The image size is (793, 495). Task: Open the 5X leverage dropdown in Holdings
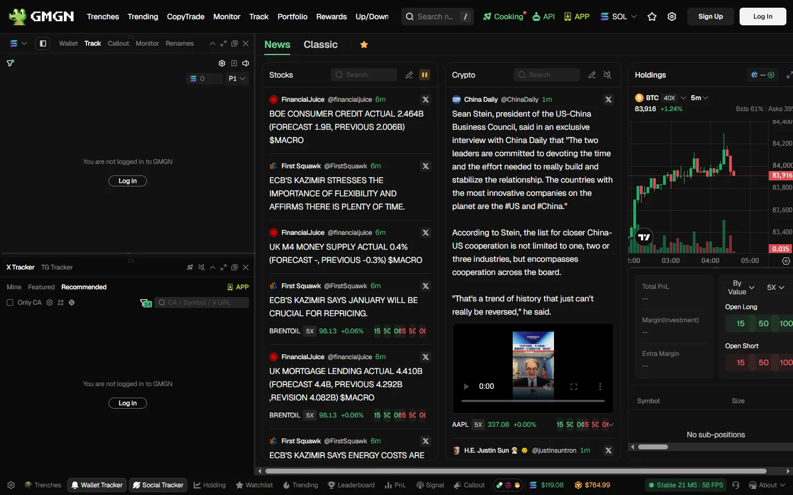click(x=775, y=288)
